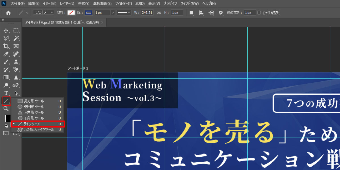This screenshot has height=170, width=340.
Task: Open the フィルター(T) menu
Action: [x=123, y=4]
